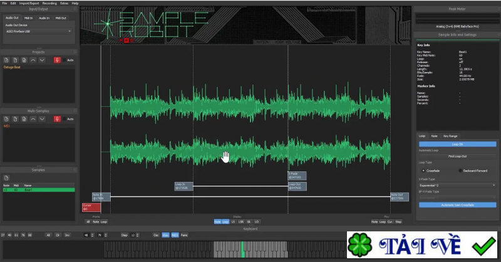Open the File menu

coord(4,3)
